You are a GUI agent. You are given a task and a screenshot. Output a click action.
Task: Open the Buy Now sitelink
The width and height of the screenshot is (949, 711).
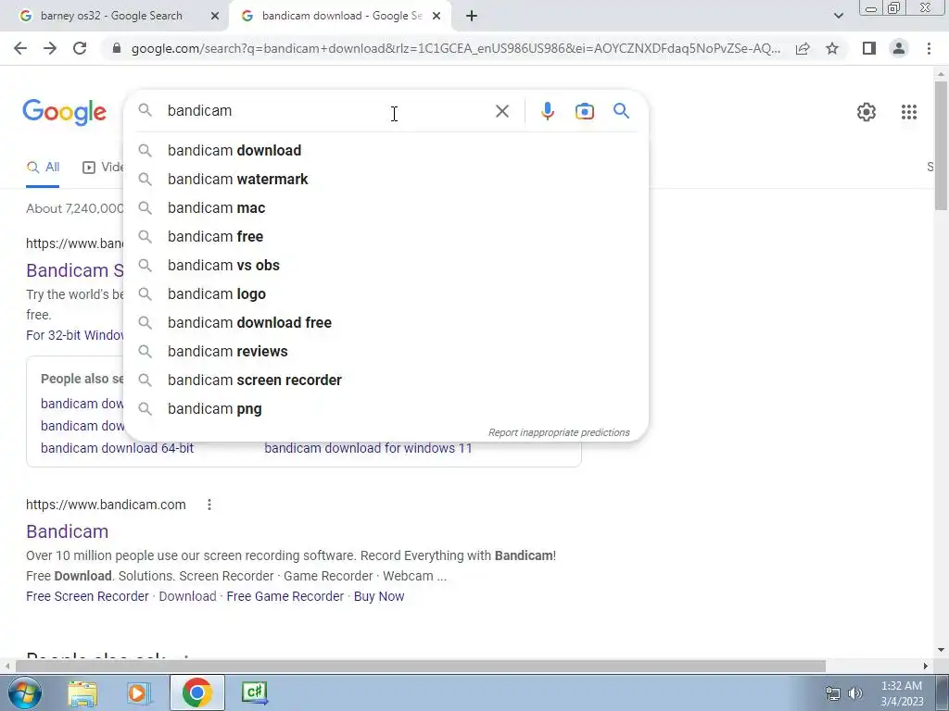(x=379, y=596)
